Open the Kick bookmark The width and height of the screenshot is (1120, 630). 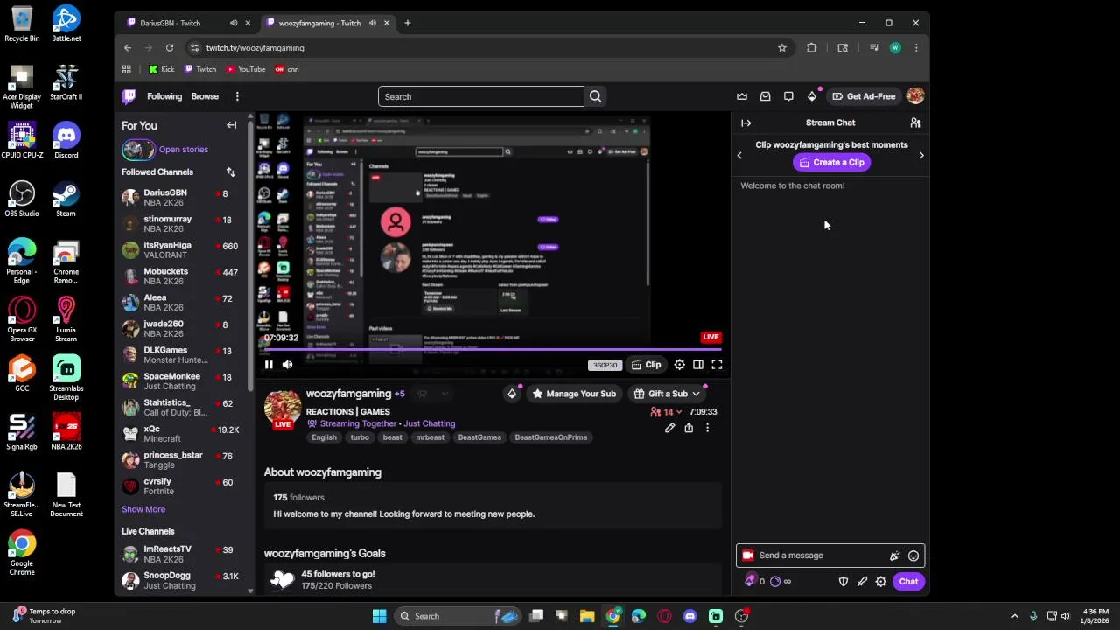(162, 69)
